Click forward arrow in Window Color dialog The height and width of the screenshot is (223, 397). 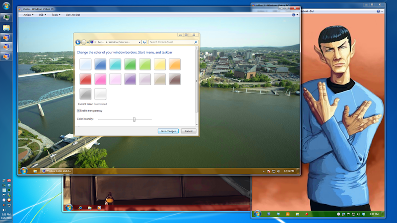[84, 42]
